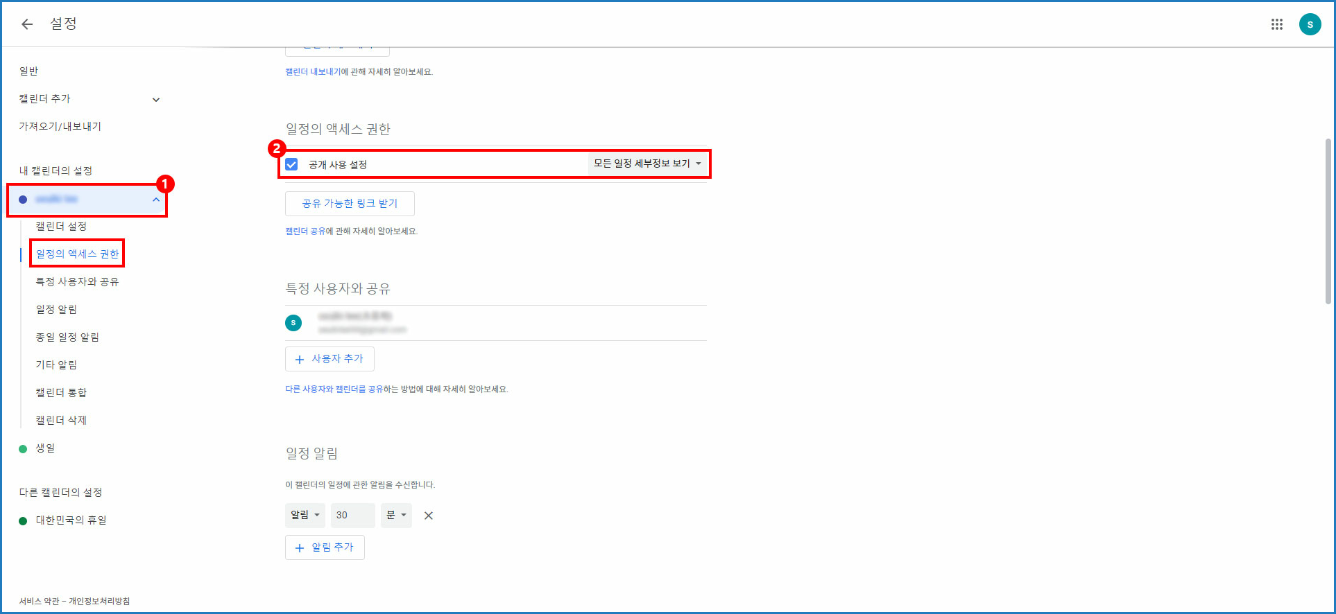Select 캘린더 삭제 in sidebar

pos(61,421)
